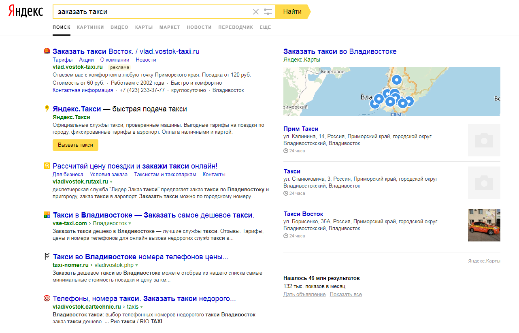Open the Такси listing on ул. Станюковича
The height and width of the screenshot is (333, 519).
(x=292, y=171)
